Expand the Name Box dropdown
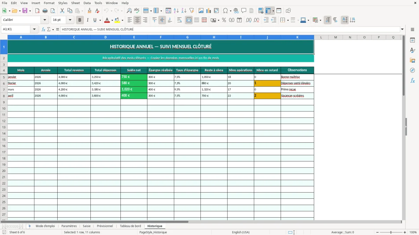This screenshot has height=235, width=419. tap(35, 29)
